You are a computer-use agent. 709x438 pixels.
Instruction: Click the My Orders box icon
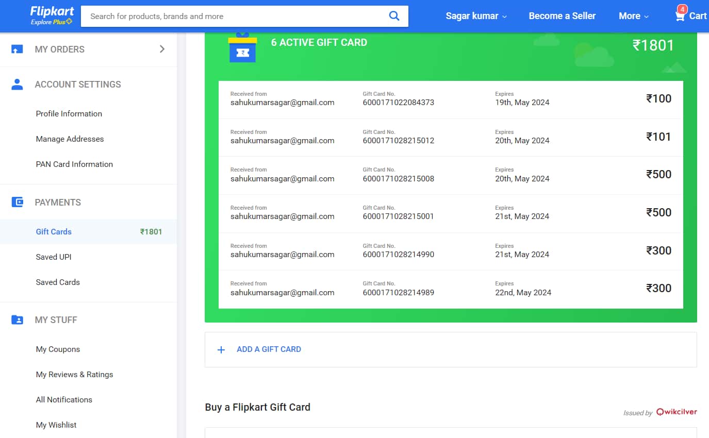pyautogui.click(x=17, y=49)
